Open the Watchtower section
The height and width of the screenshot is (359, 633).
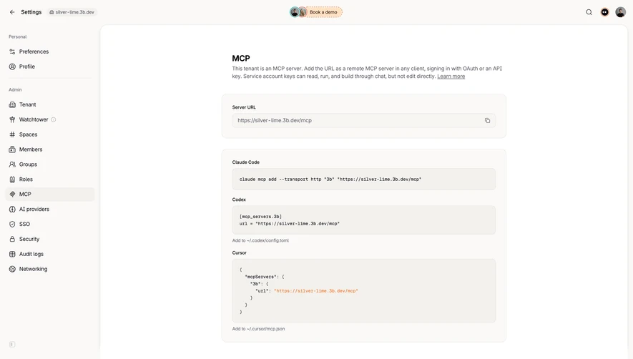pyautogui.click(x=50, y=119)
